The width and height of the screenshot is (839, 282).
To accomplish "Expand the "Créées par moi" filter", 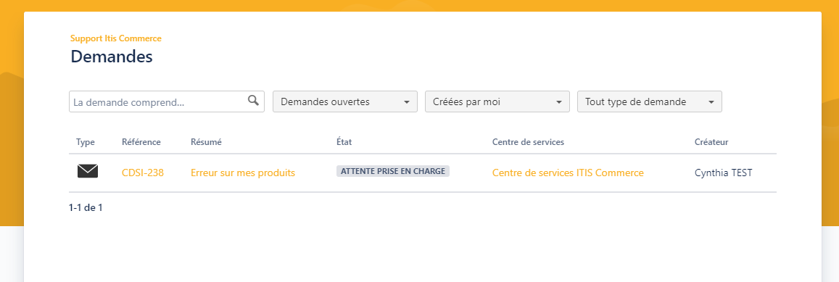I will tap(497, 101).
